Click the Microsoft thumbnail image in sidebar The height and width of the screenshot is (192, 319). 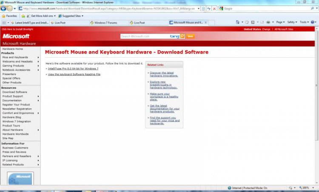pyautogui.click(x=20, y=178)
